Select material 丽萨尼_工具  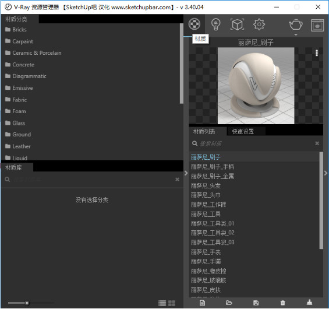pos(254,214)
